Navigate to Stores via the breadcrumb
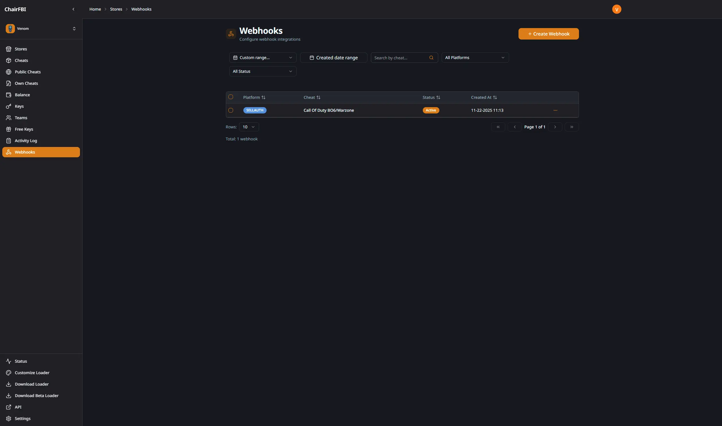The width and height of the screenshot is (722, 426). (x=116, y=9)
